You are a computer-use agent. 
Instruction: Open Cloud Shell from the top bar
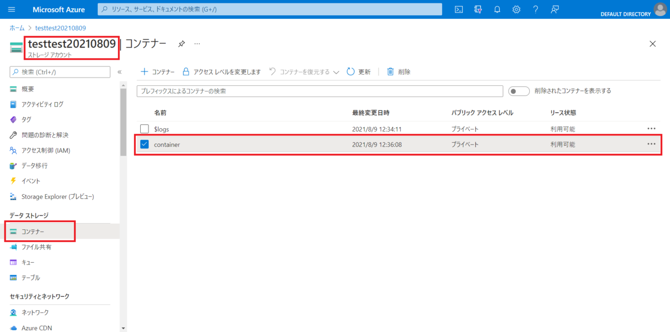[x=458, y=9]
